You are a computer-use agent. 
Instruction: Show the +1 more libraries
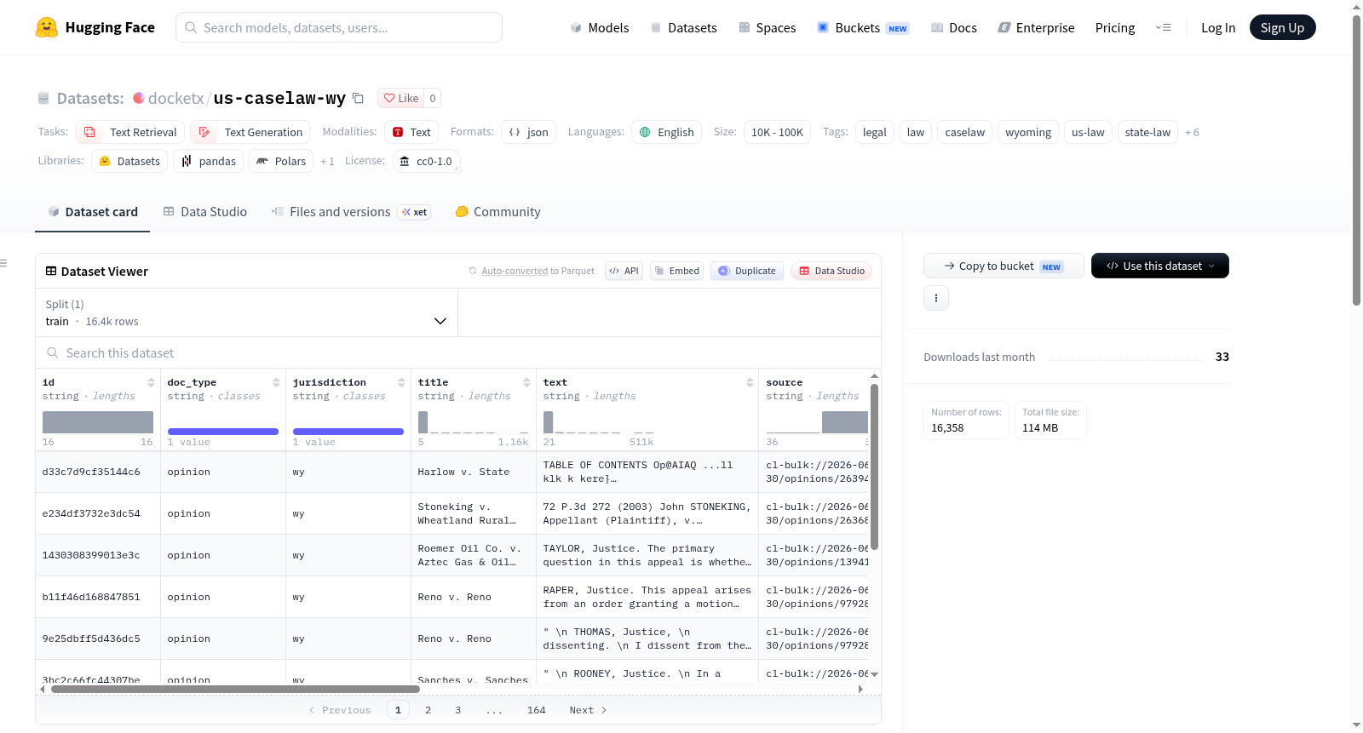327,161
